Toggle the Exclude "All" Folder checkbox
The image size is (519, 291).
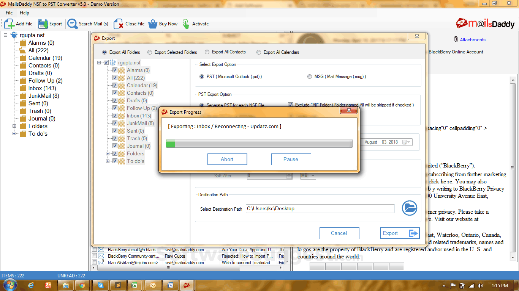click(x=291, y=105)
